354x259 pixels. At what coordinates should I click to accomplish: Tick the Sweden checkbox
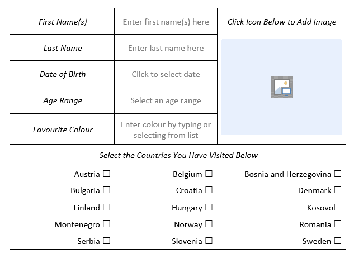337,241
